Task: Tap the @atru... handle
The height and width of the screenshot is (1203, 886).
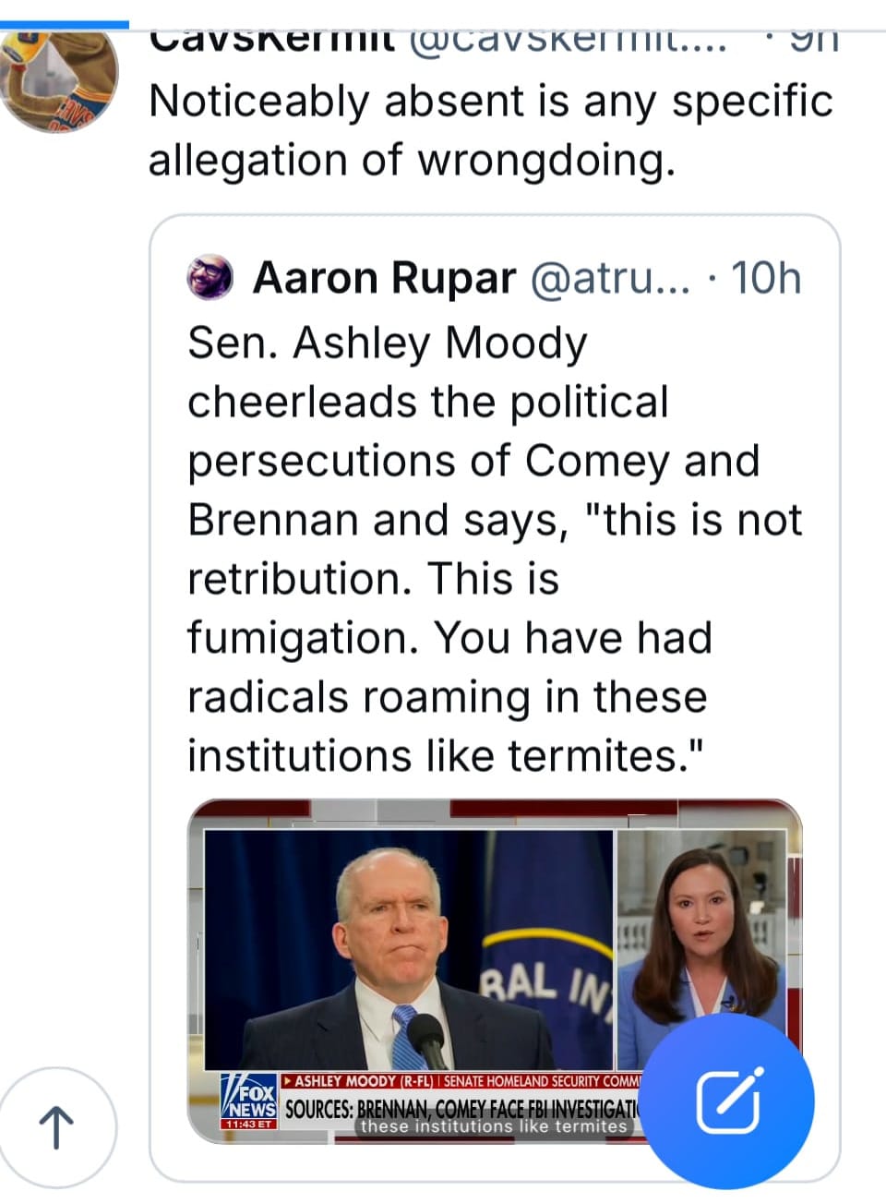Action: click(x=608, y=278)
